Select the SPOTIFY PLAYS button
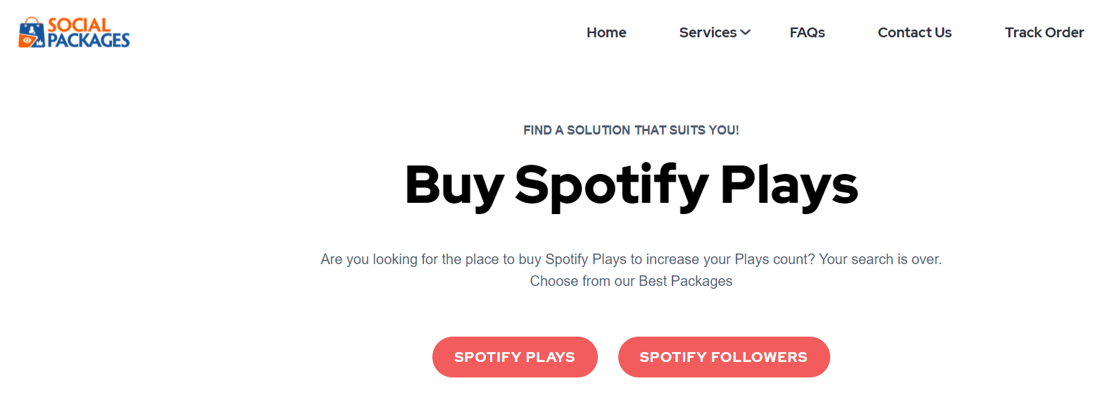1095x400 pixels. [x=515, y=357]
